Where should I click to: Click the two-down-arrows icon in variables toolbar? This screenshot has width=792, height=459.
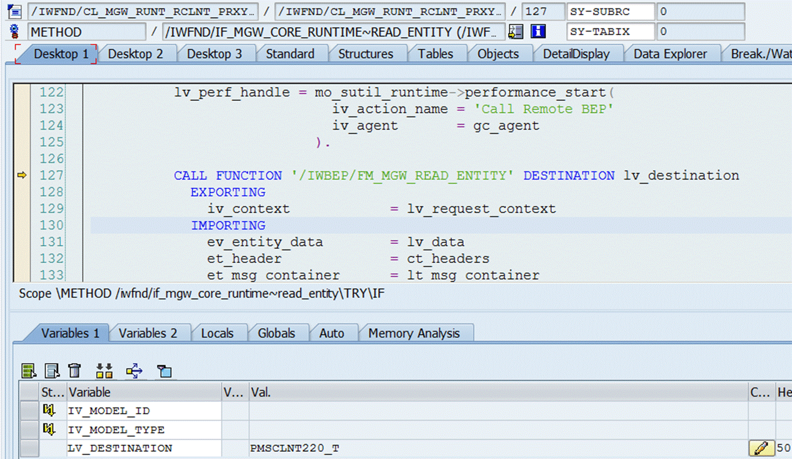coord(104,370)
